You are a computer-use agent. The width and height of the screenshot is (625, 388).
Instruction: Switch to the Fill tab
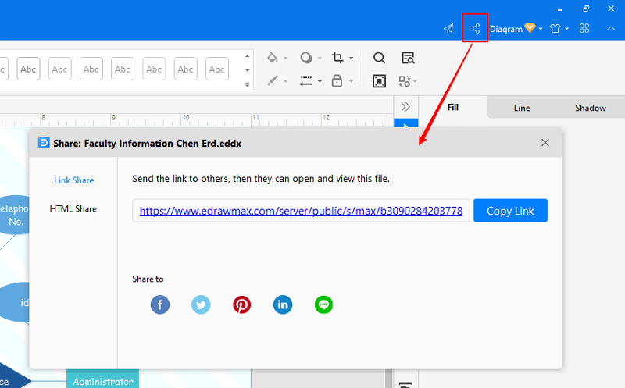[453, 107]
